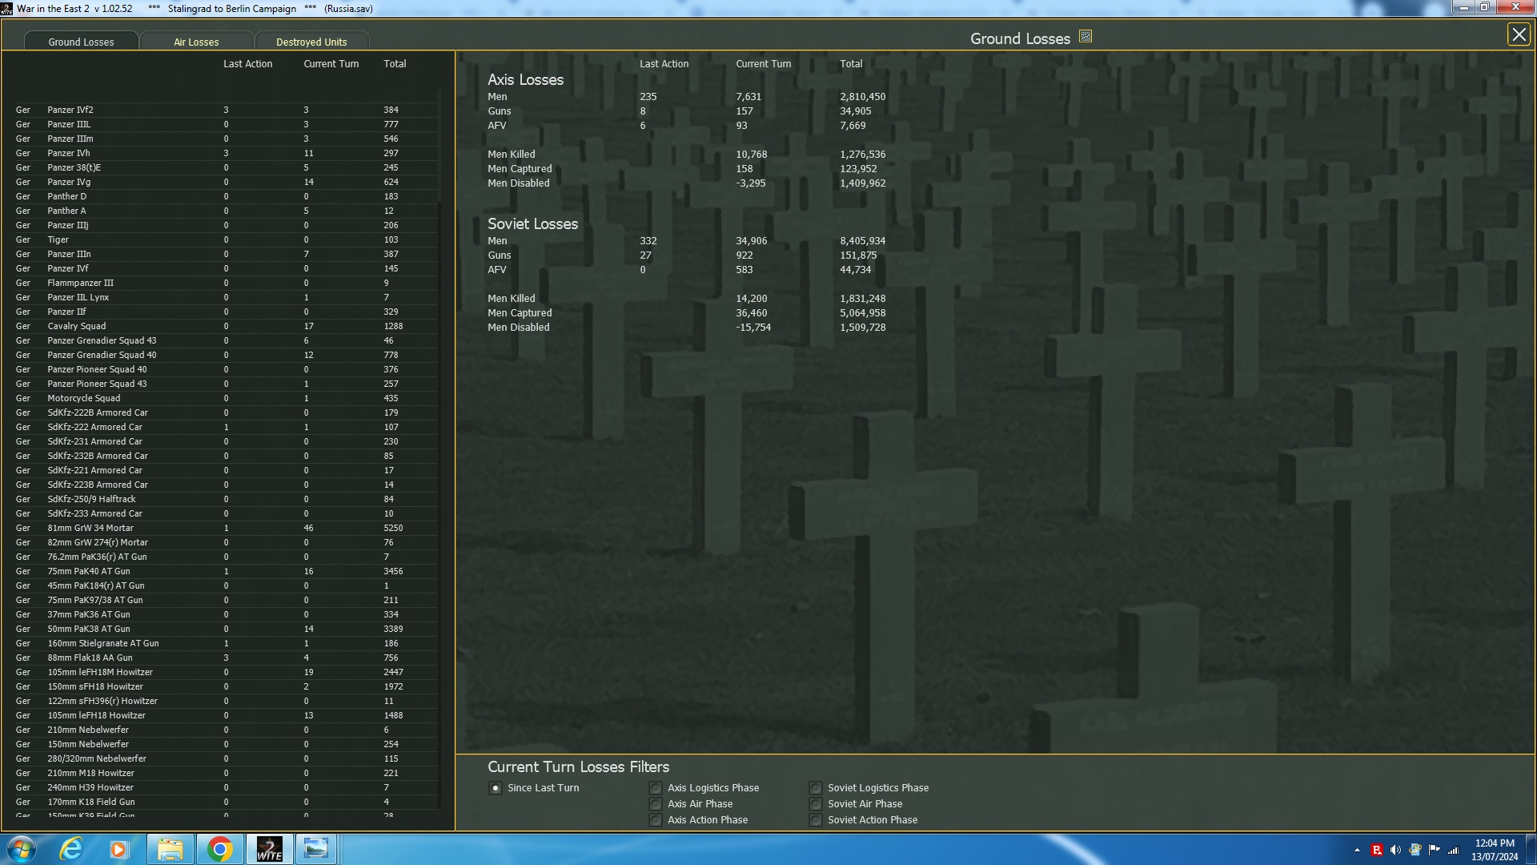
Task: Click the WITE game taskbar icon
Action: click(x=269, y=849)
